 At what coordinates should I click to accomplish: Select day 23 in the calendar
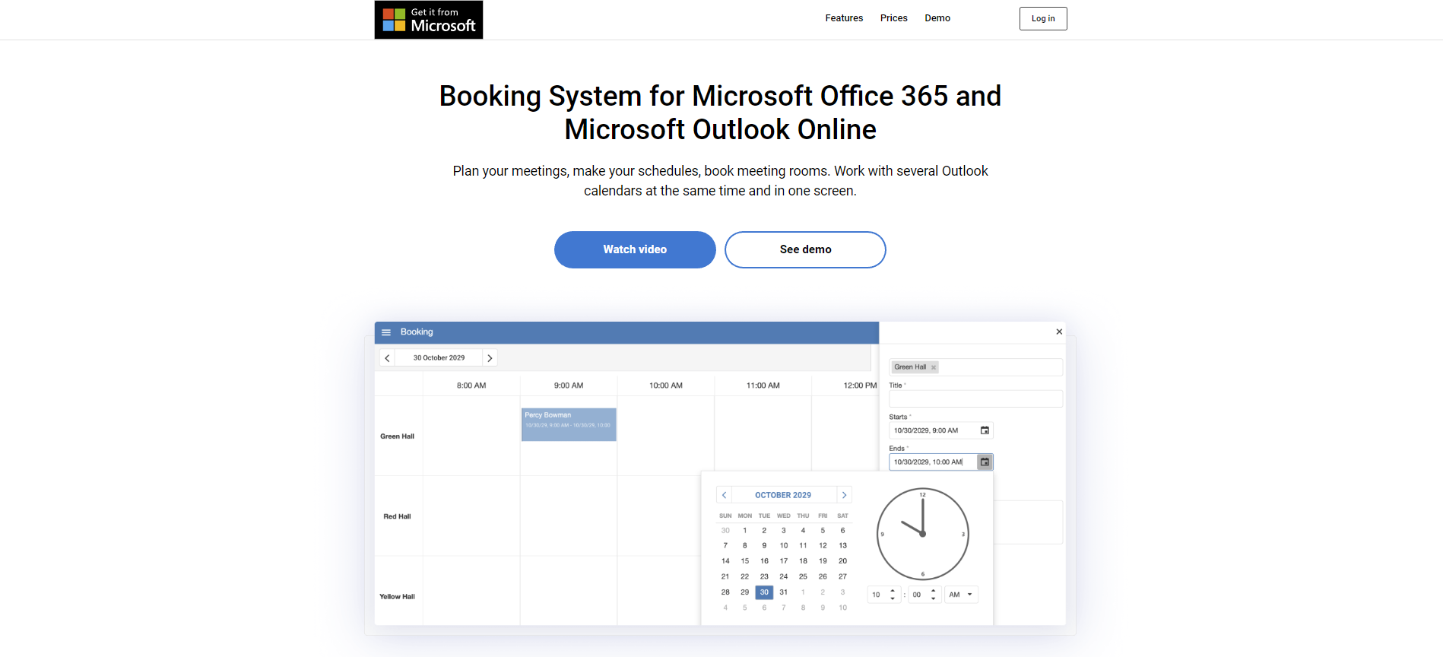click(764, 576)
